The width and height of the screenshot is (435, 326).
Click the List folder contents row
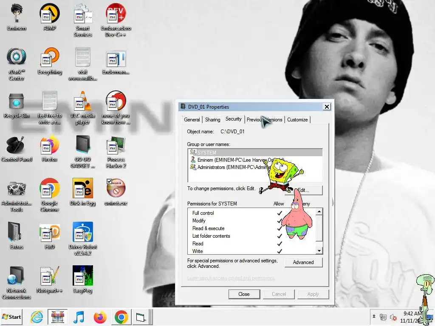pyautogui.click(x=252, y=236)
